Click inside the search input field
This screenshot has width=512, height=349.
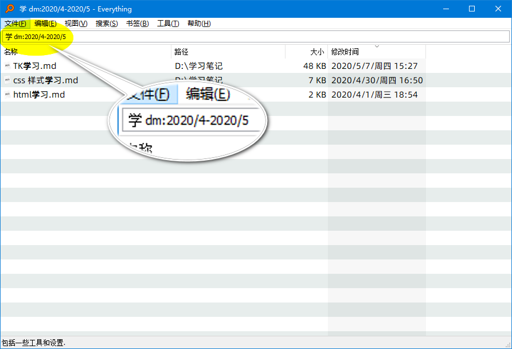229,37
